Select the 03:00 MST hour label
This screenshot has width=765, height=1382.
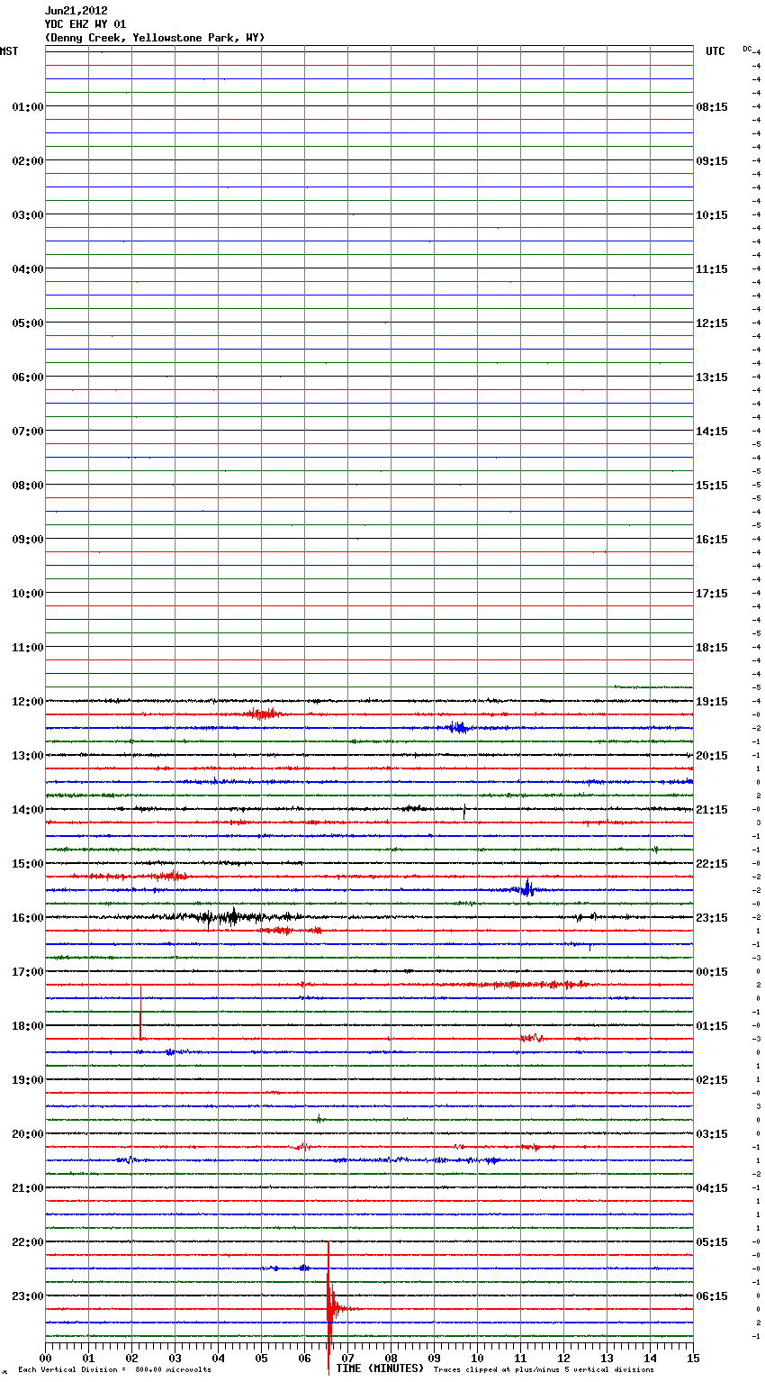pyautogui.click(x=27, y=215)
